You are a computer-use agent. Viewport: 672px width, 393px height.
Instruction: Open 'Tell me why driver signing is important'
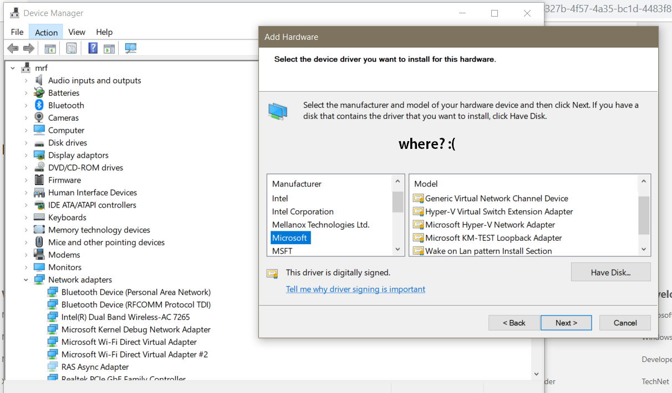tap(355, 289)
